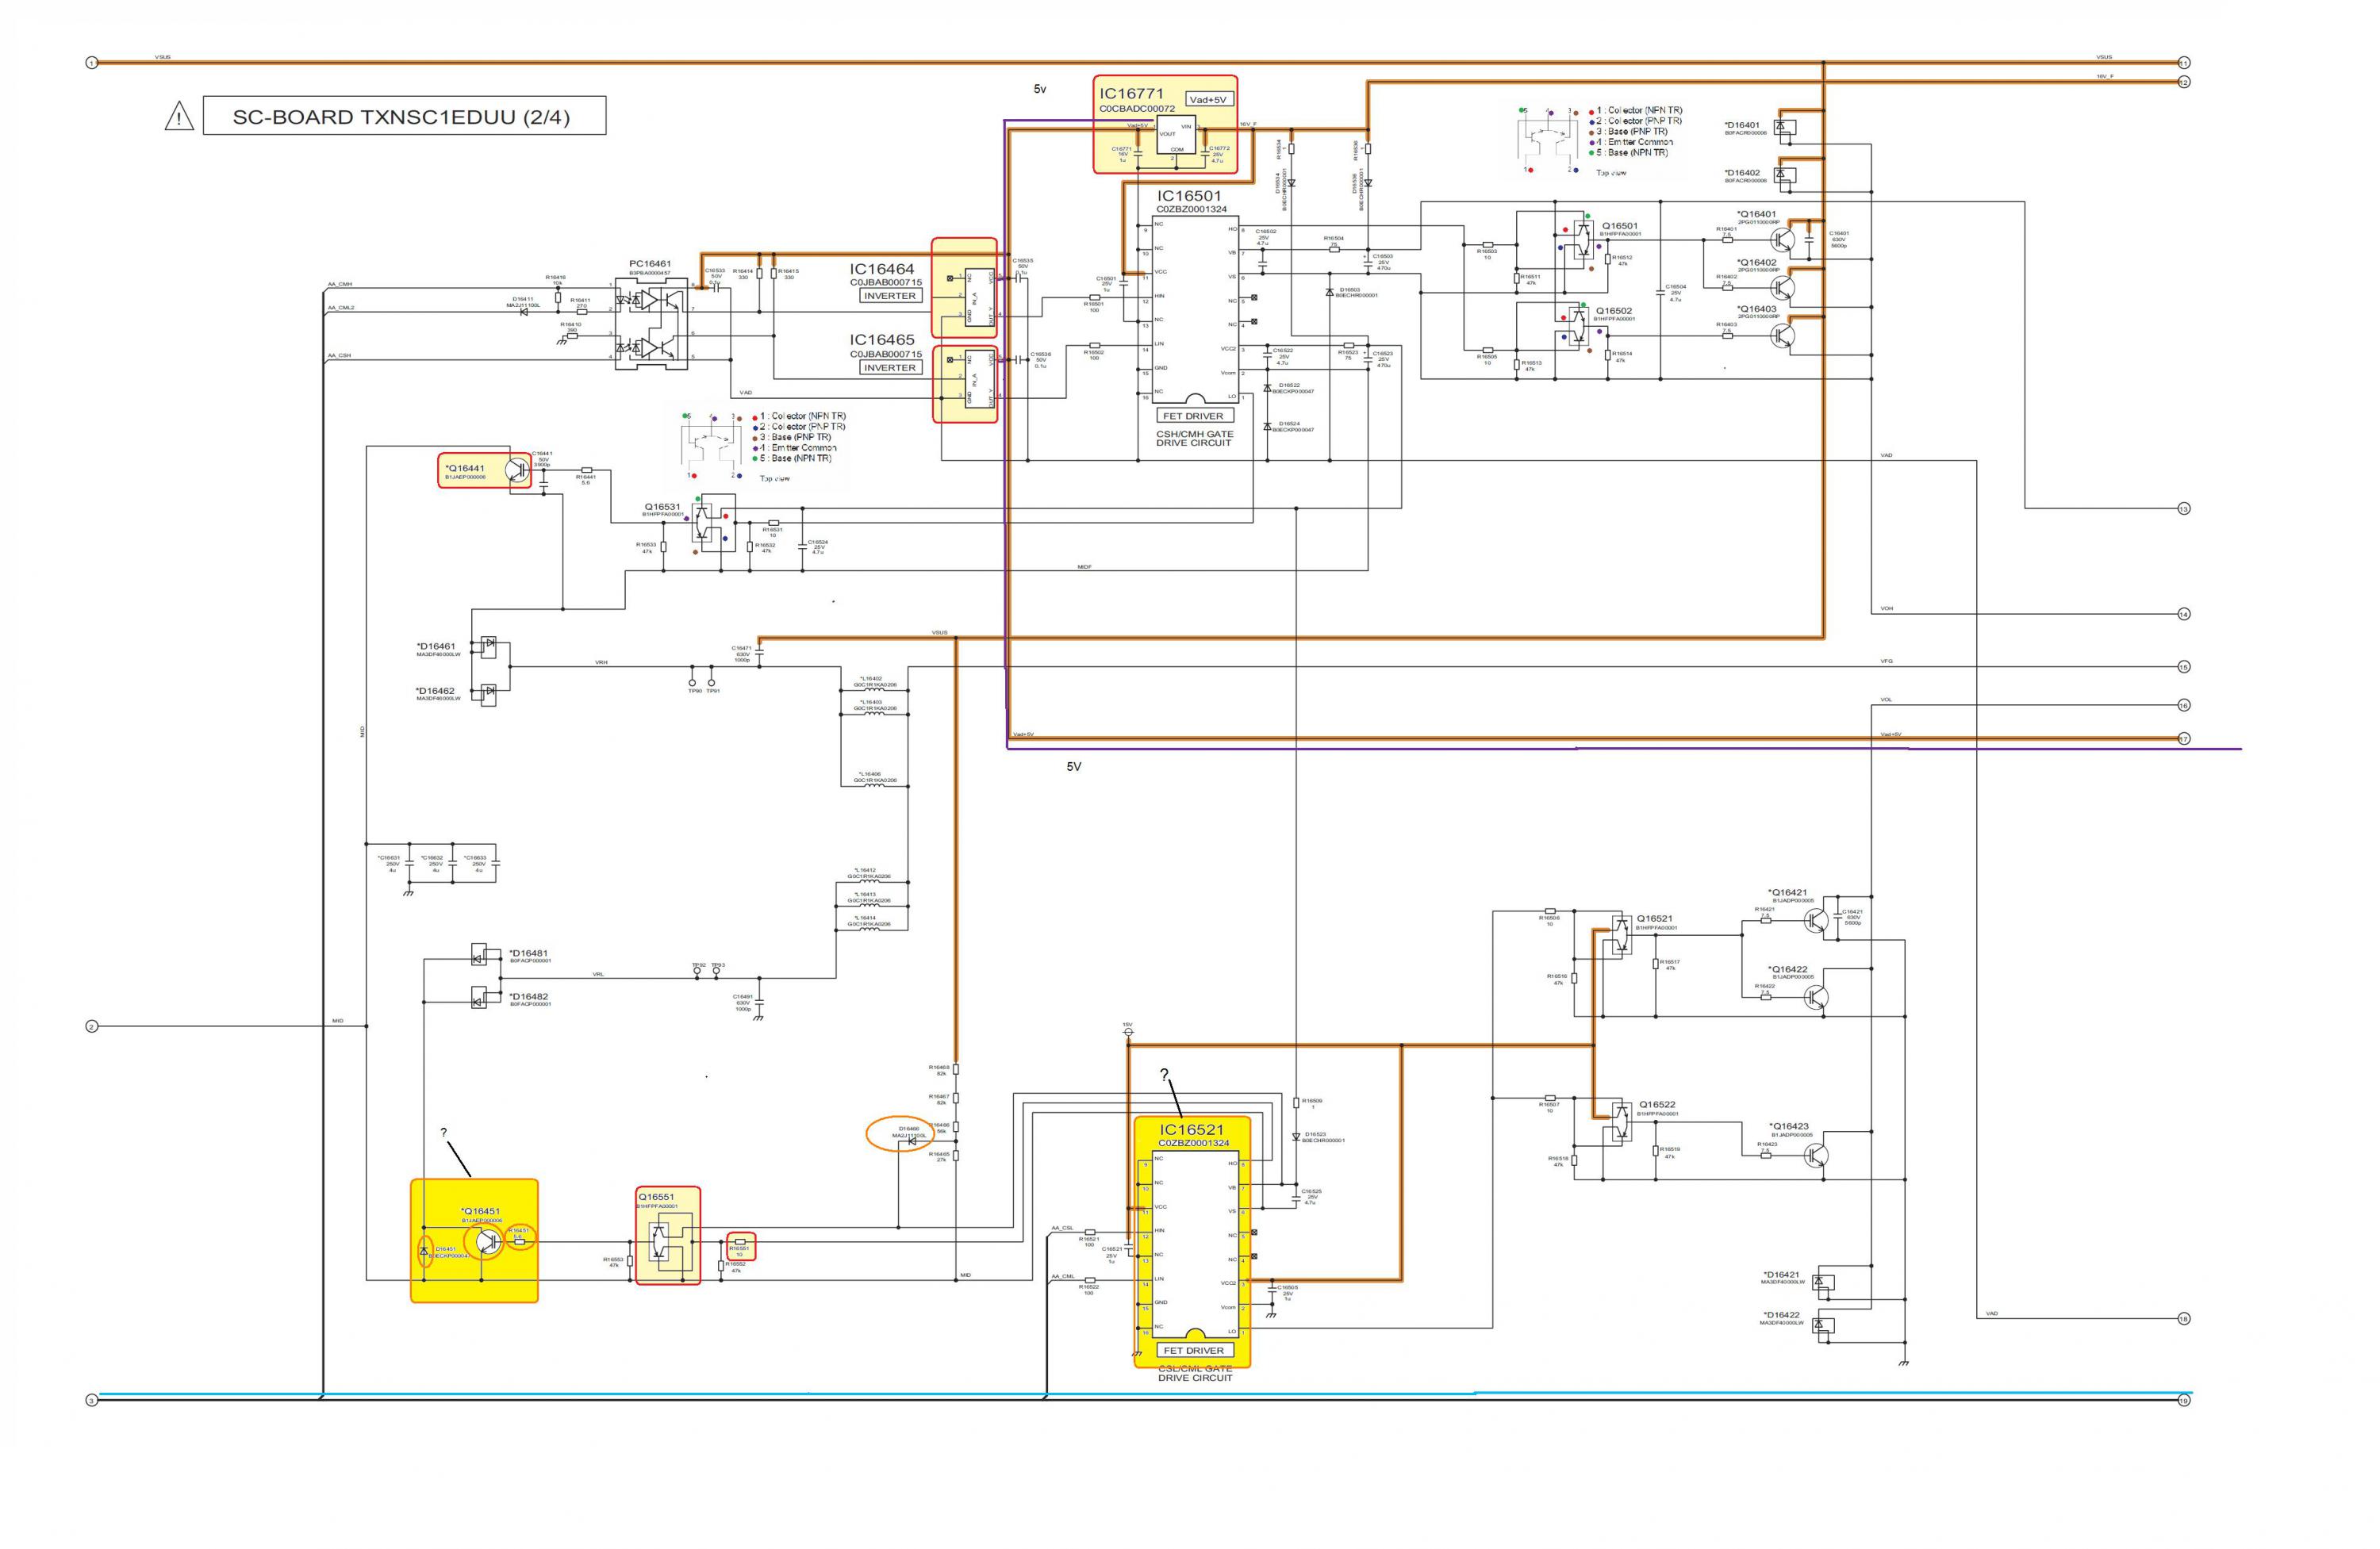
Task: Click the D16466 diode in orange ellipse
Action: click(x=911, y=1142)
